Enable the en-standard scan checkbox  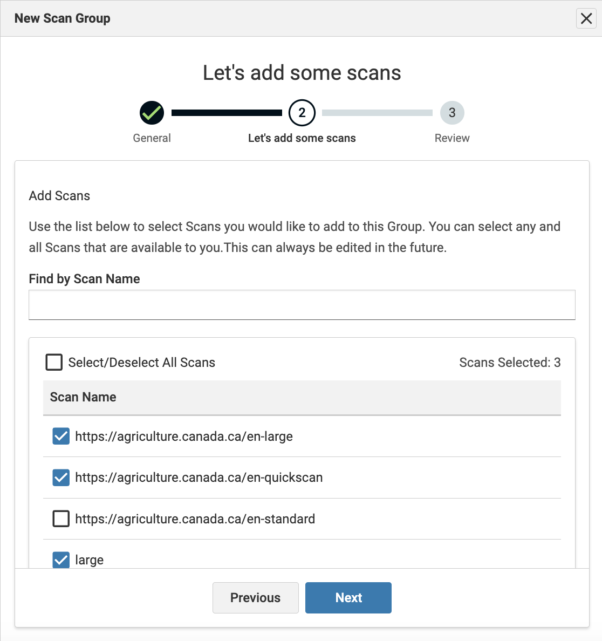point(61,519)
